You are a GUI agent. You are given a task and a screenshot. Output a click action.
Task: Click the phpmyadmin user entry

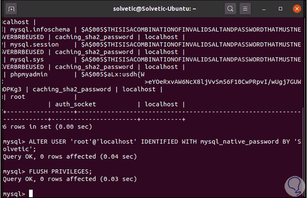click(29, 74)
